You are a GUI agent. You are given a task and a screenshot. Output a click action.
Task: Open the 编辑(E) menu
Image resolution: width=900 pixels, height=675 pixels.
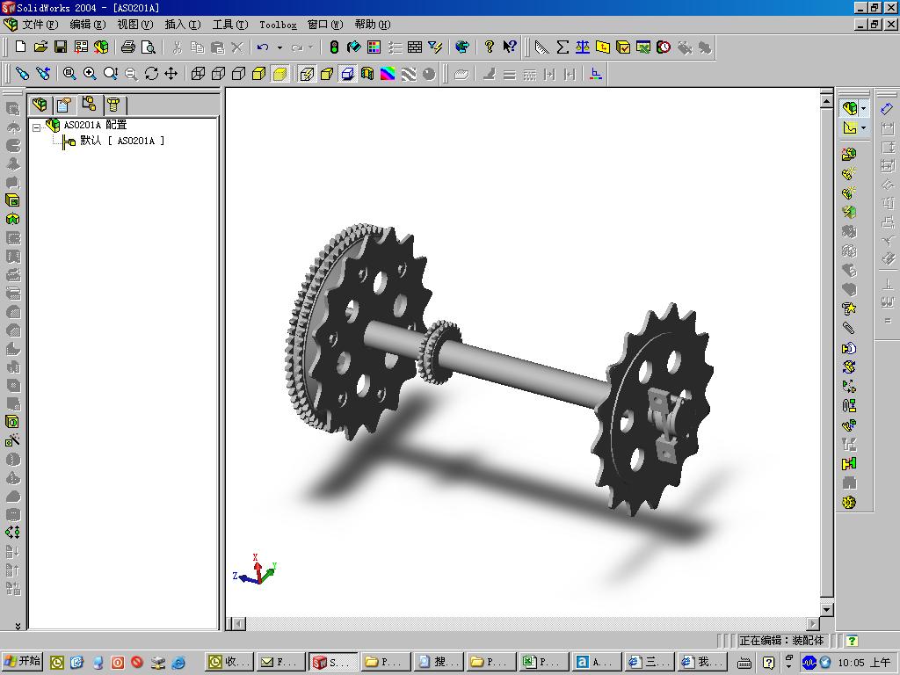88,24
